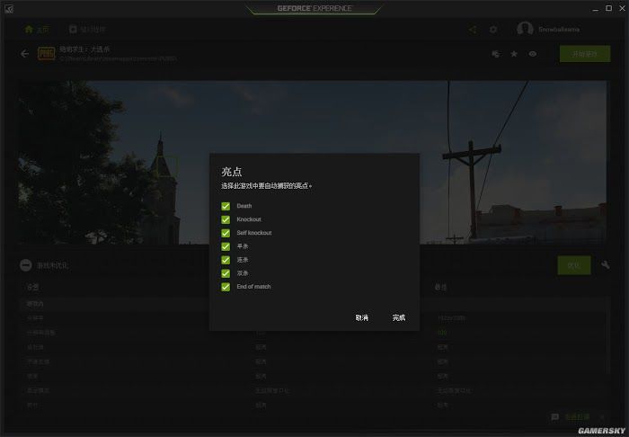
Task: Uncheck the Death highlight checkbox
Action: 226,206
